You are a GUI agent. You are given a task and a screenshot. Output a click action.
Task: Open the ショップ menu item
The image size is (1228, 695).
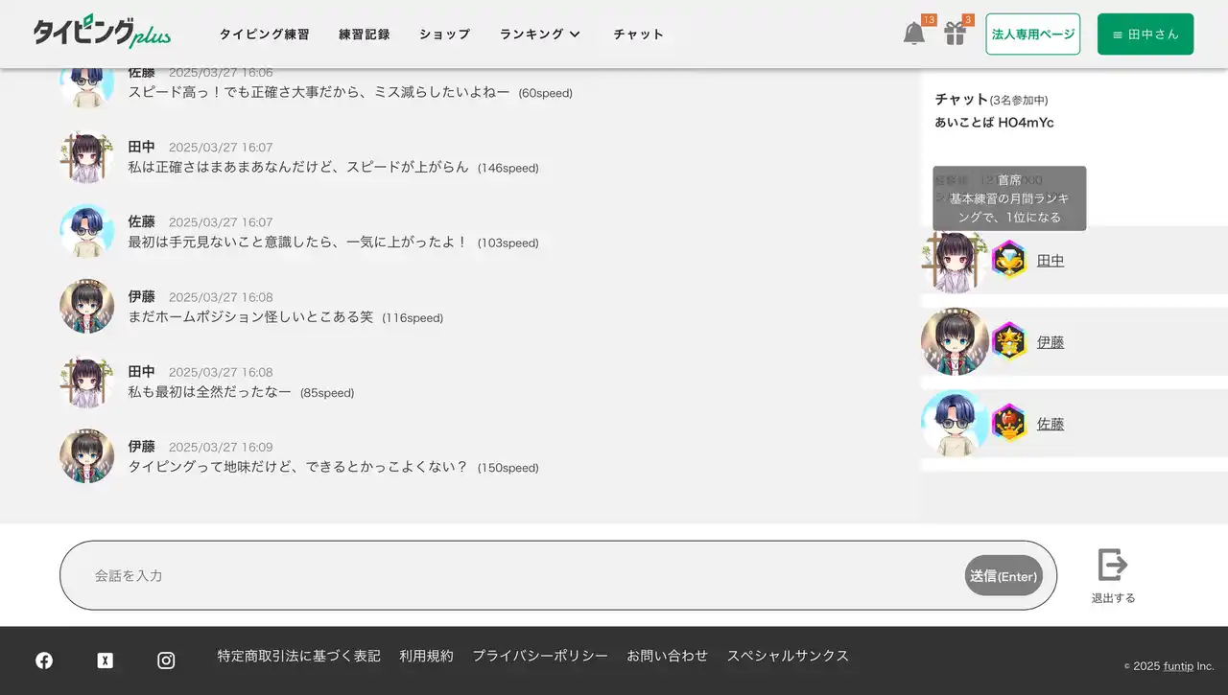point(444,34)
